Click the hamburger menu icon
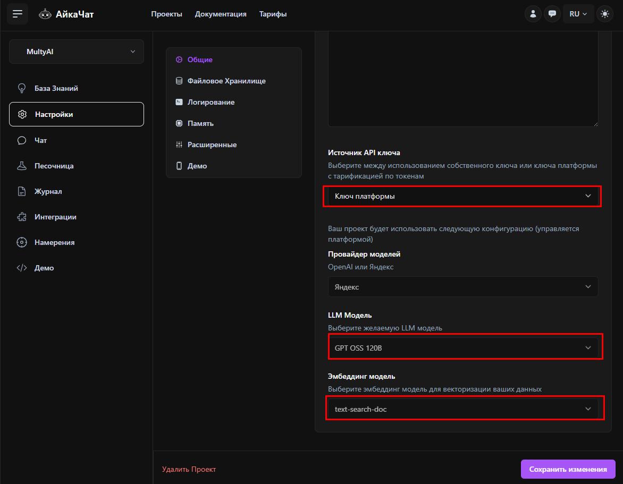The width and height of the screenshot is (623, 484). pos(18,14)
